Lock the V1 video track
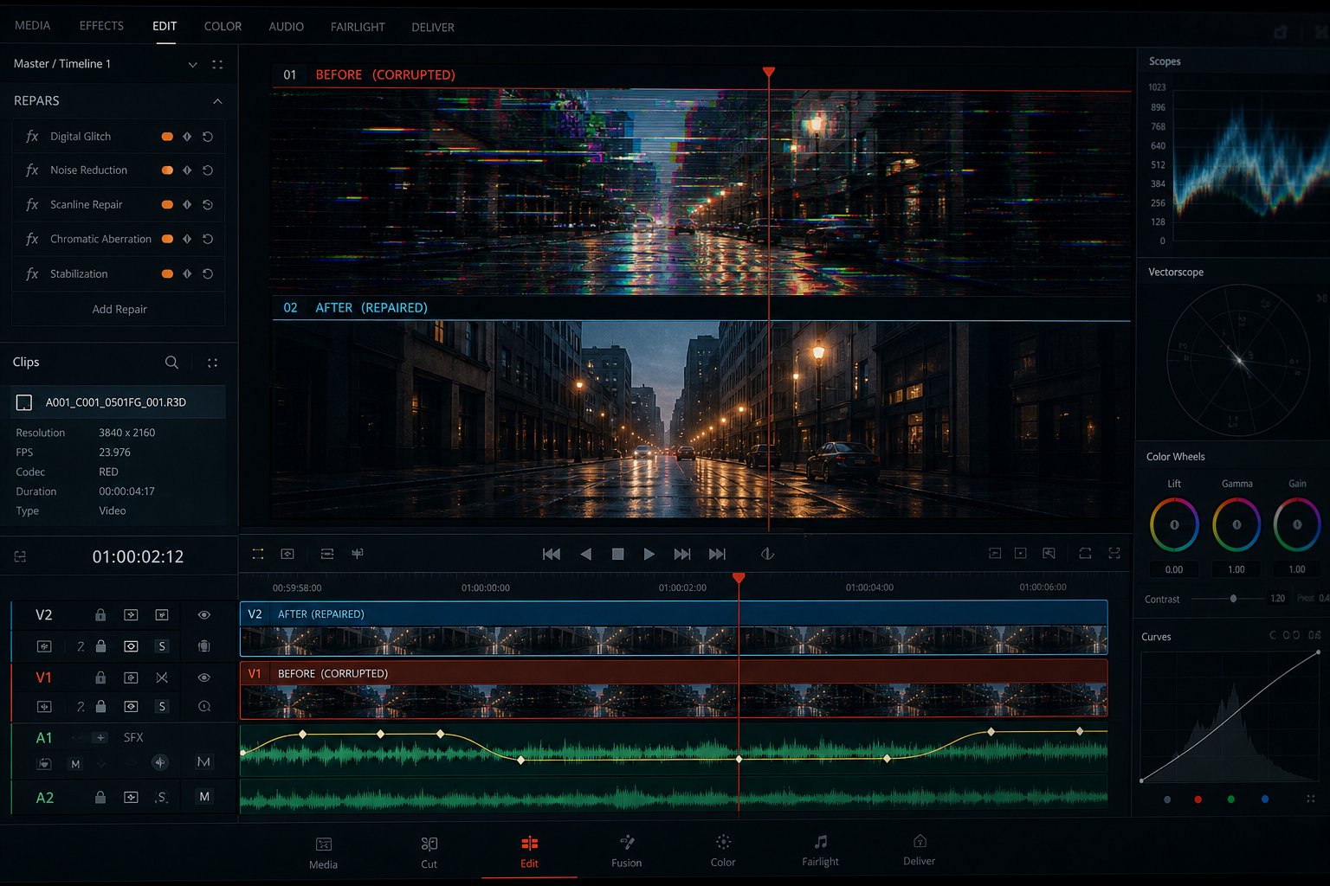Screen dimensions: 1330x886 point(100,677)
